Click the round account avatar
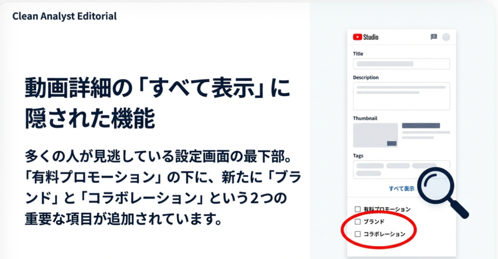This screenshot has width=498, height=259. point(446,37)
